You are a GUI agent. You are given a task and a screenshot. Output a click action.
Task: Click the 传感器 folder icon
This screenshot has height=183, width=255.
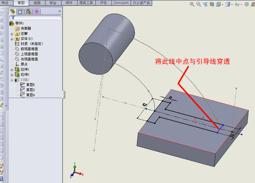coord(17,28)
